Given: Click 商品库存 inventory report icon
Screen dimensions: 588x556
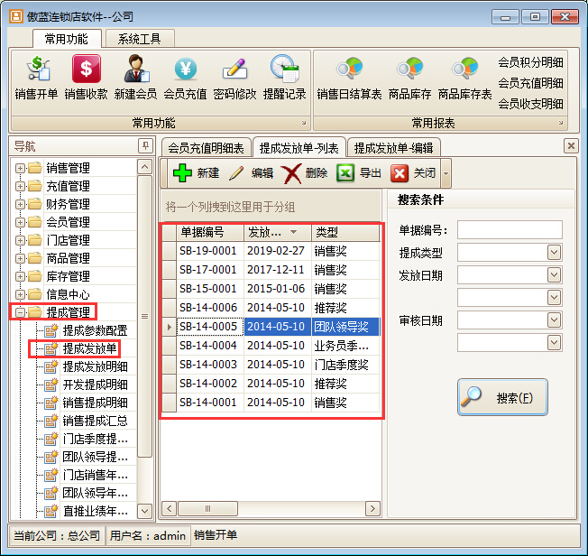Looking at the screenshot, I should pyautogui.click(x=409, y=77).
